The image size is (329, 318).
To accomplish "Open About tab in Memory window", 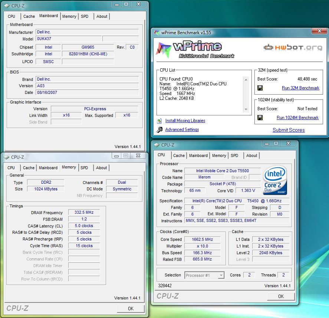I will coord(101,168).
